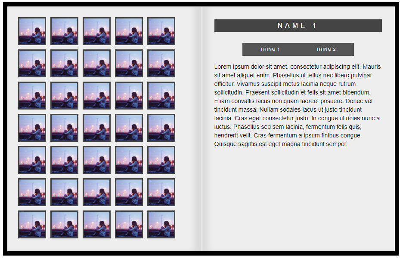The height and width of the screenshot is (259, 403).
Task: Select the fourth thumbnail in row one
Action: pos(129,31)
